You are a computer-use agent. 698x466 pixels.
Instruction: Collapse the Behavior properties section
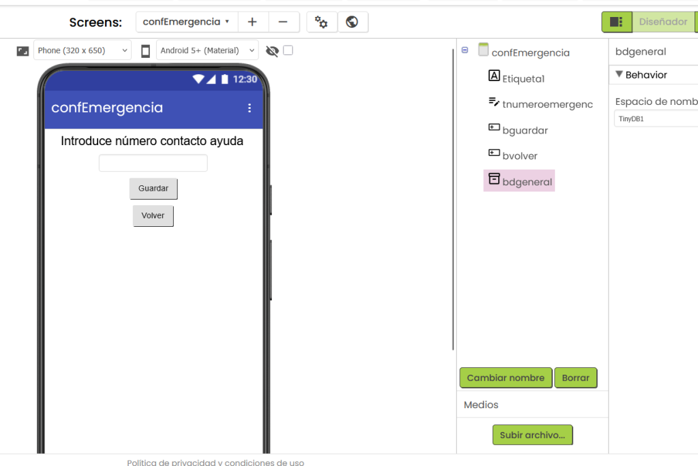619,74
